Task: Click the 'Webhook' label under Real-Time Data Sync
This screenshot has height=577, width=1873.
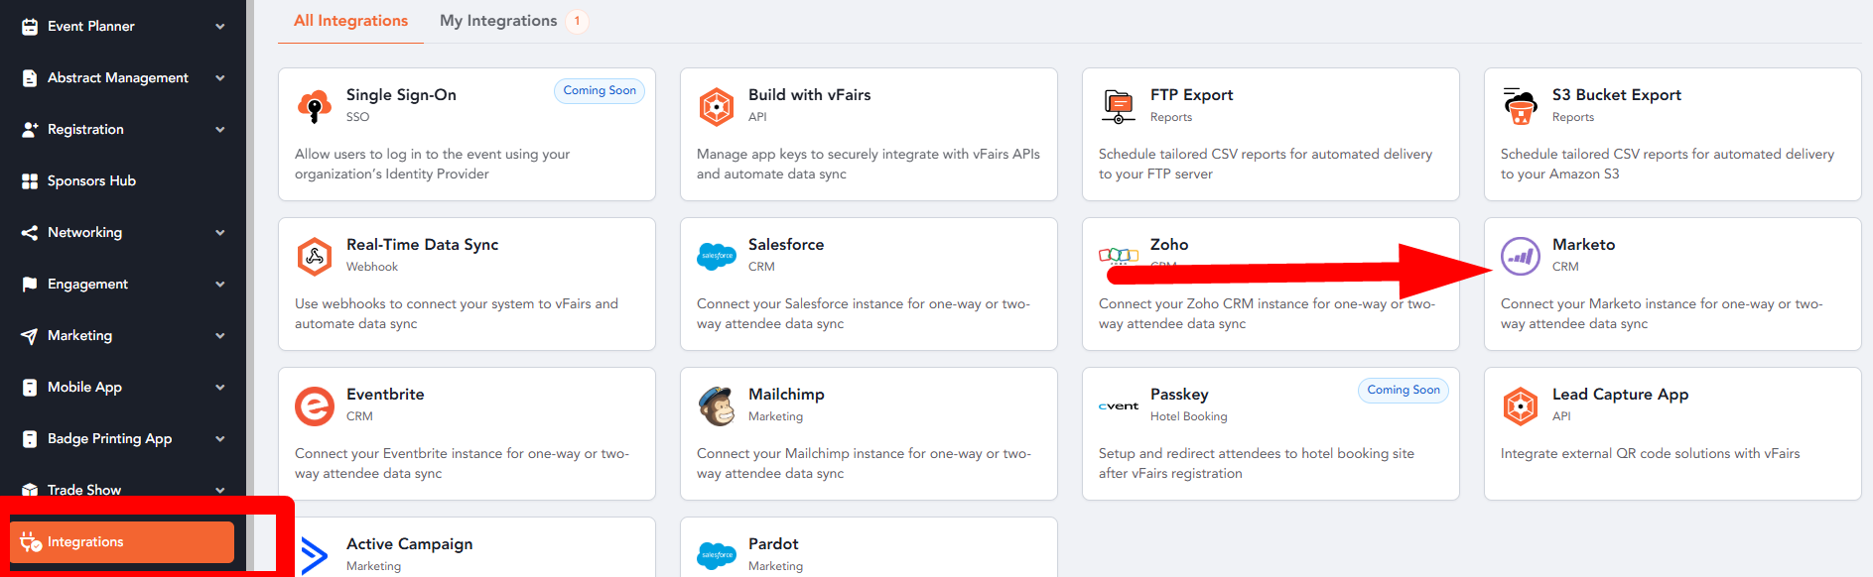Action: (372, 267)
